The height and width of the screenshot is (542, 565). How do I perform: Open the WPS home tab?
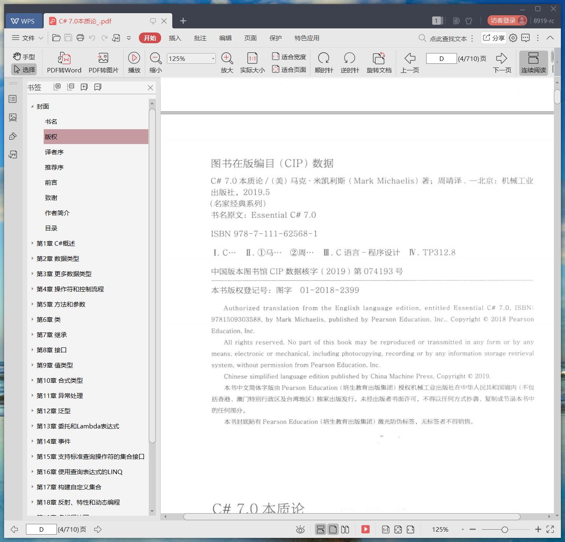[x=23, y=21]
